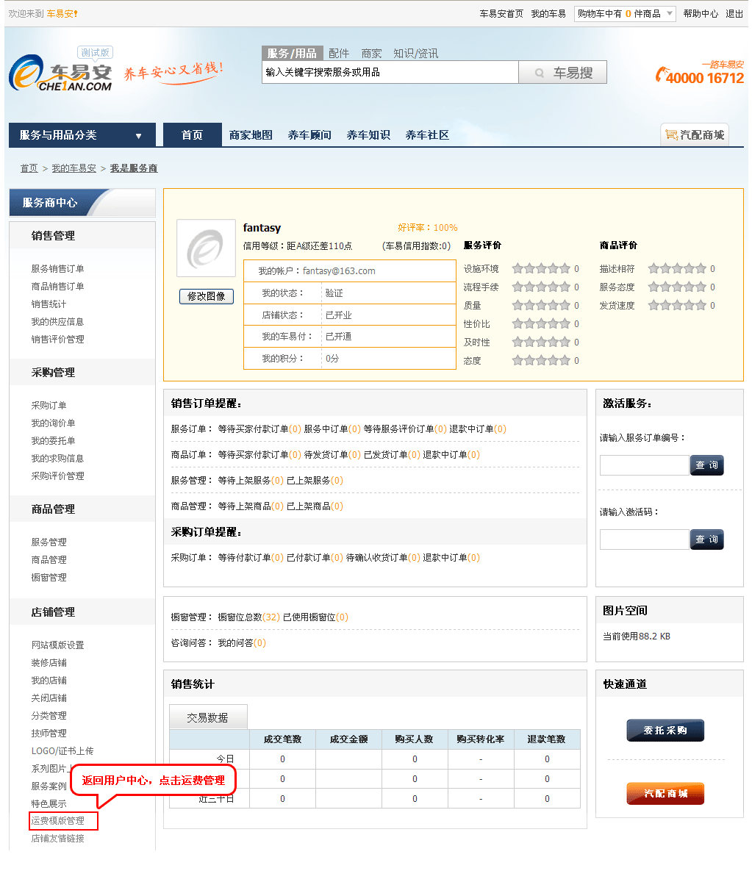Open the 商家地图 navigation item
Viewport: 752px width, 882px height.
(251, 135)
